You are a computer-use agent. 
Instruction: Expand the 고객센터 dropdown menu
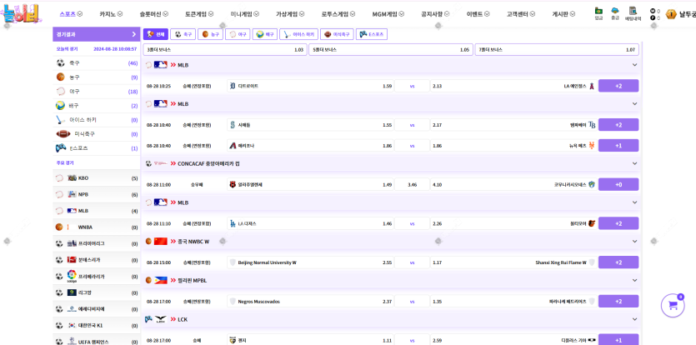click(x=521, y=14)
